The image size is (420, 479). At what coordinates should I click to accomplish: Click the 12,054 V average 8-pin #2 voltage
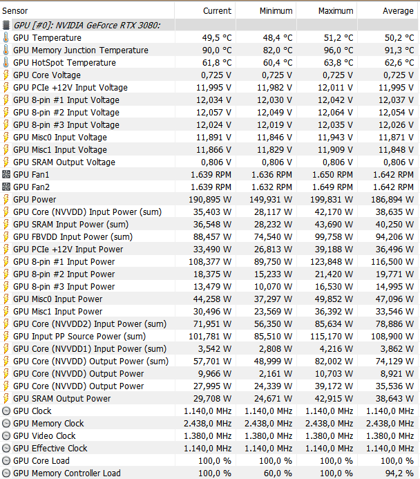397,113
